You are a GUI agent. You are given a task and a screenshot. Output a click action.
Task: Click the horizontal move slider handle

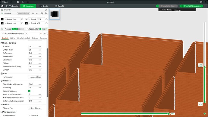169,114
